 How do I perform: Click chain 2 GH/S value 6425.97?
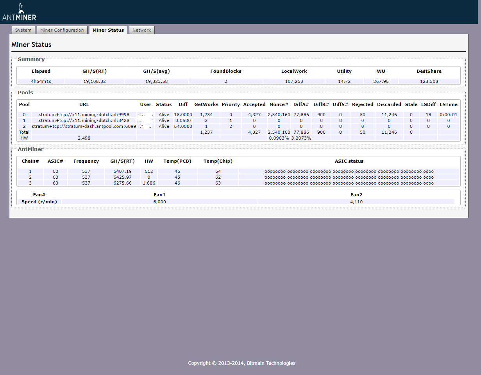[x=123, y=177]
